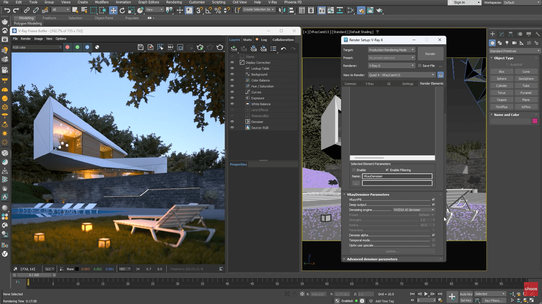Click the lock view icon in Render Setup
The width and height of the screenshot is (542, 304).
click(x=441, y=75)
